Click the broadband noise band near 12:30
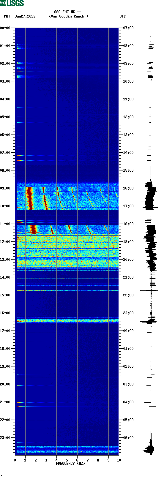The image size is (164, 479). pos(67,252)
